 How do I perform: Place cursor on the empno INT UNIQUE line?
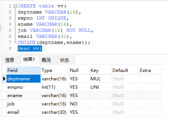(43, 18)
